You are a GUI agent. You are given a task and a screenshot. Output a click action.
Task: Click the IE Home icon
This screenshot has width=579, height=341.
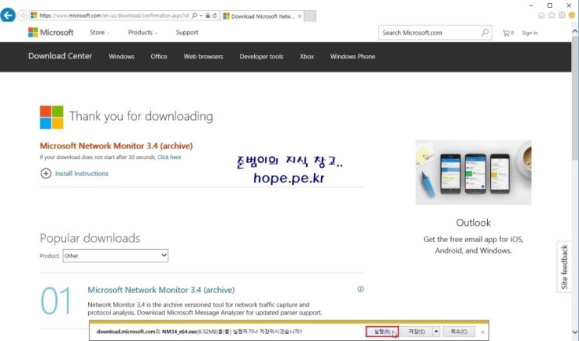[x=542, y=16]
